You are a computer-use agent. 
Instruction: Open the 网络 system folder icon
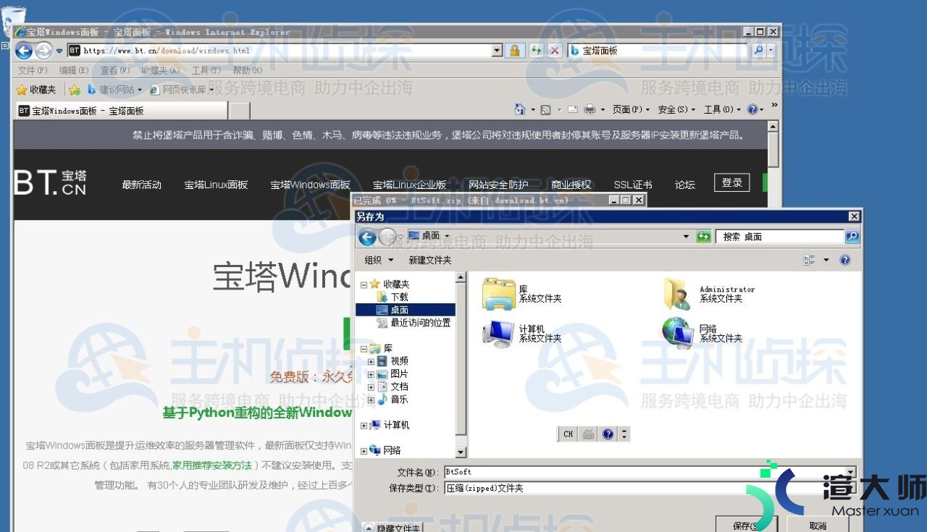678,333
